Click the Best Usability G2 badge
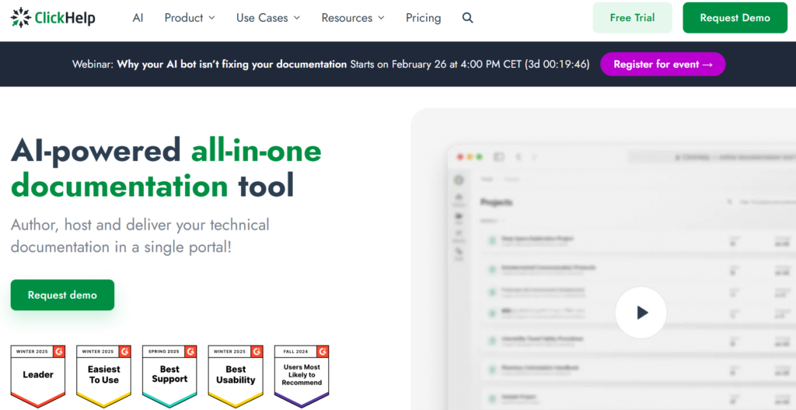 tap(236, 376)
